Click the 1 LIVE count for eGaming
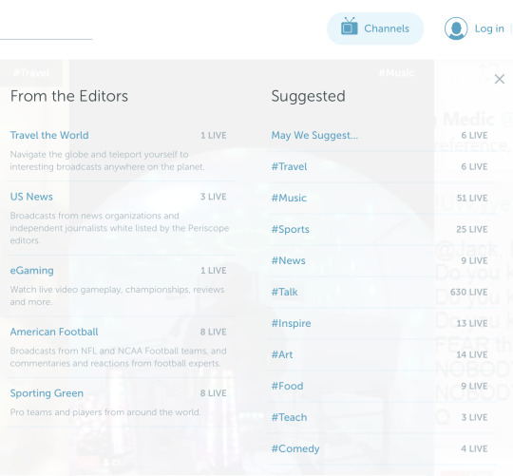This screenshot has height=476, width=513. pos(214,271)
